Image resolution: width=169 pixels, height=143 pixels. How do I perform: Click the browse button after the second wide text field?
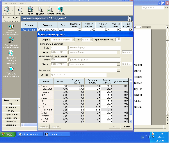(x=119, y=52)
